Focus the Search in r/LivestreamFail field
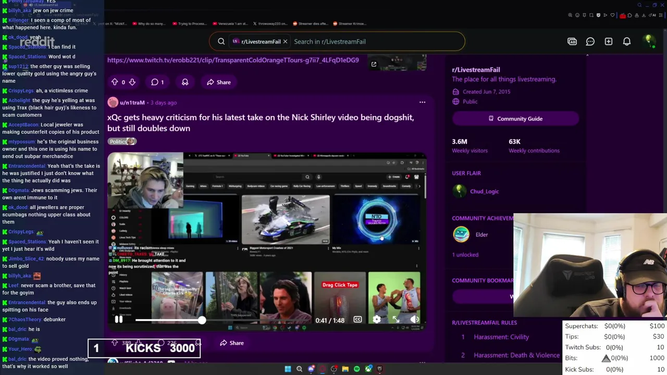 click(x=377, y=42)
